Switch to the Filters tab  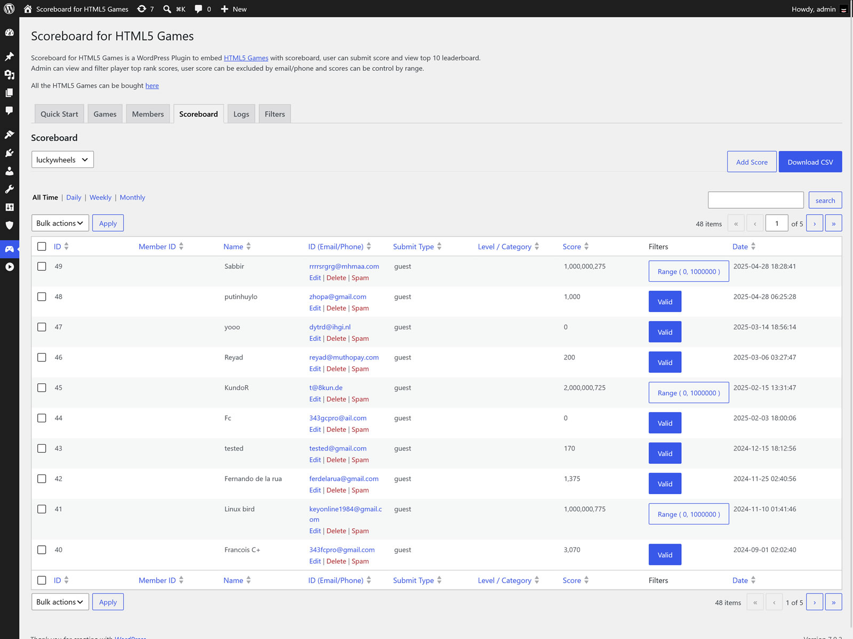(275, 114)
